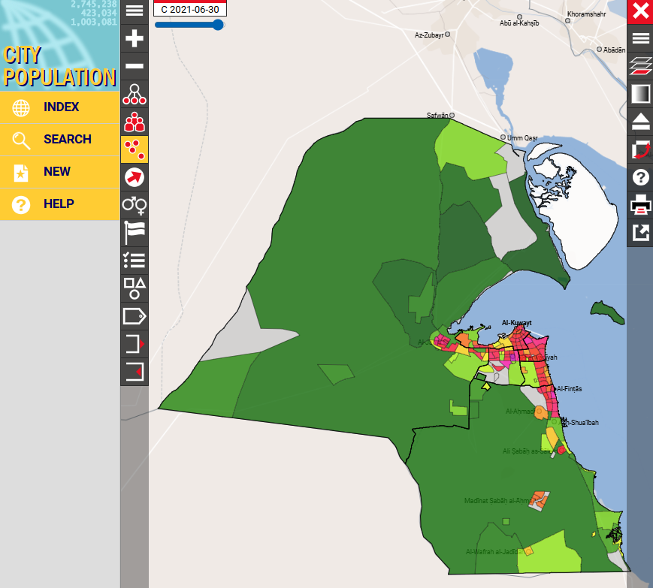Open the HELP menu item
Screen dimensions: 653x588
(60, 204)
